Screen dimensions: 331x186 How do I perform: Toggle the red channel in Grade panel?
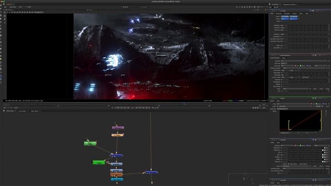pyautogui.click(x=295, y=146)
